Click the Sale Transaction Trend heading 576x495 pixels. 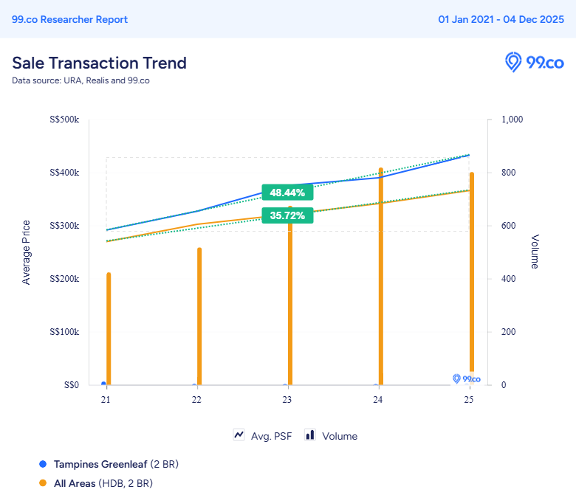(x=99, y=63)
